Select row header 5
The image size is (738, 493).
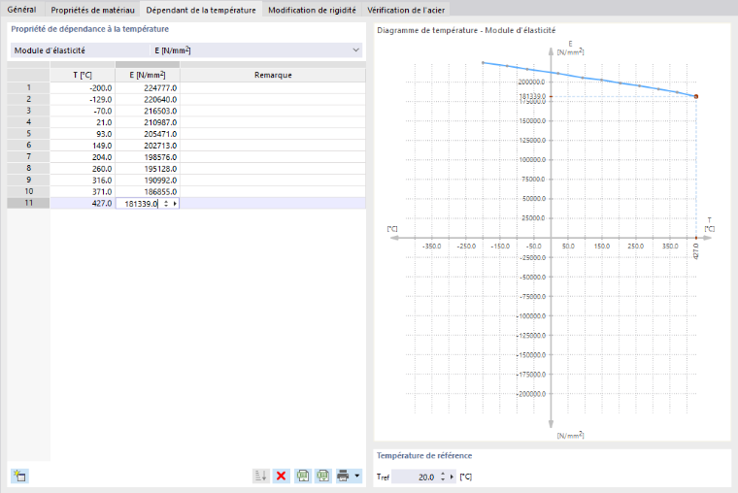(x=29, y=134)
